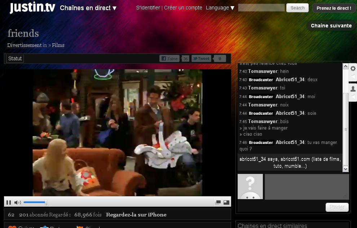Click the Broadcaster badge beside moi

click(x=261, y=97)
